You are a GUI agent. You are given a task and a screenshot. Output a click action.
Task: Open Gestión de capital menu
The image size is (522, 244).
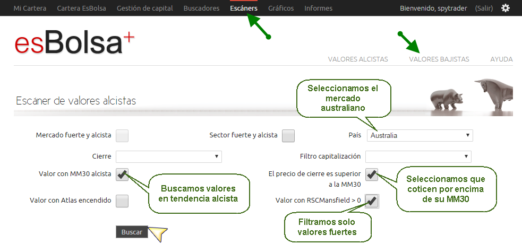(145, 8)
